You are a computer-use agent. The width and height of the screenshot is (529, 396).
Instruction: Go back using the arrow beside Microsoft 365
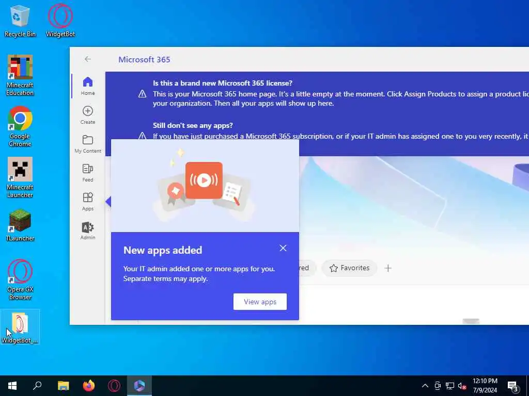click(x=88, y=59)
